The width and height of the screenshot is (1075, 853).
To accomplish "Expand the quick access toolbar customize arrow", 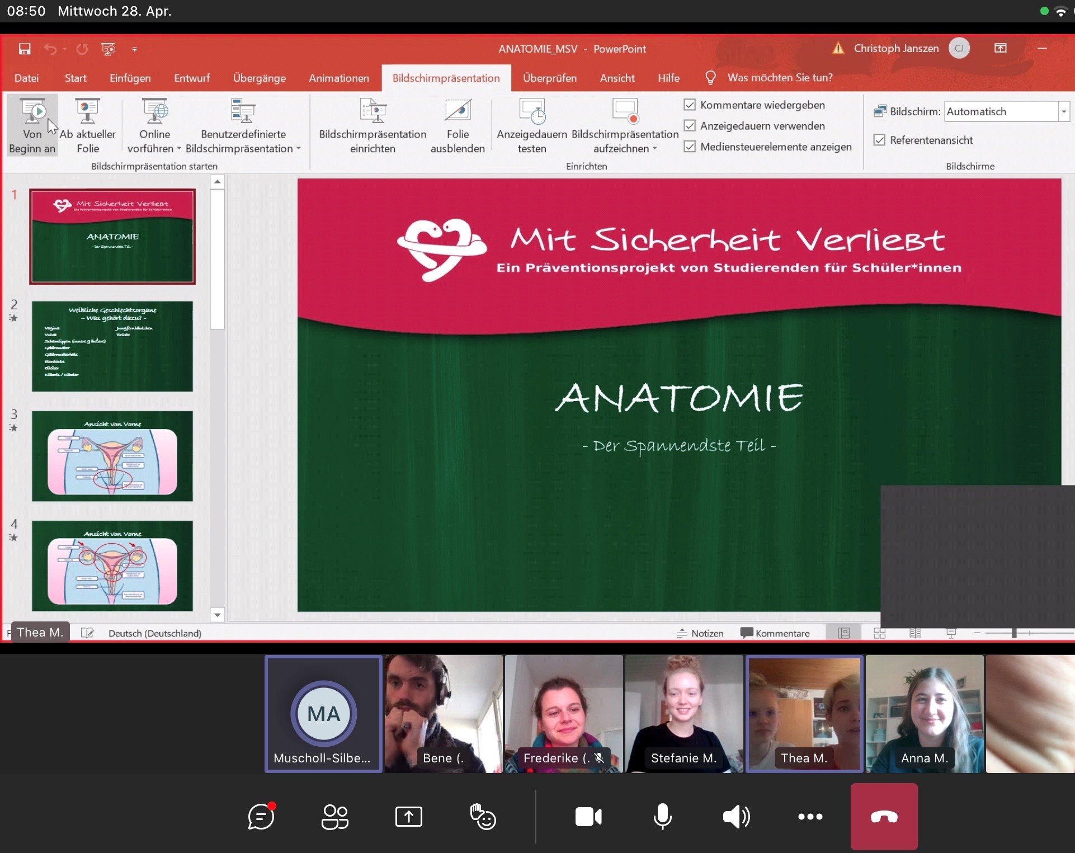I will [x=134, y=49].
